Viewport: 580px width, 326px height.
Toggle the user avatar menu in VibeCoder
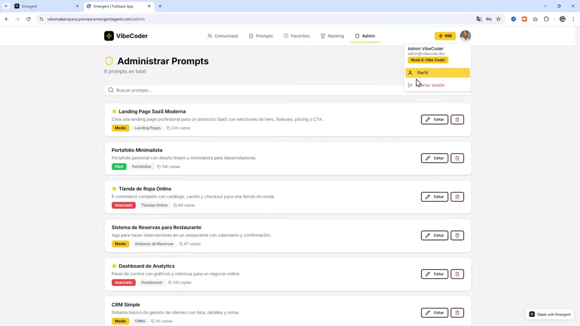pos(465,36)
